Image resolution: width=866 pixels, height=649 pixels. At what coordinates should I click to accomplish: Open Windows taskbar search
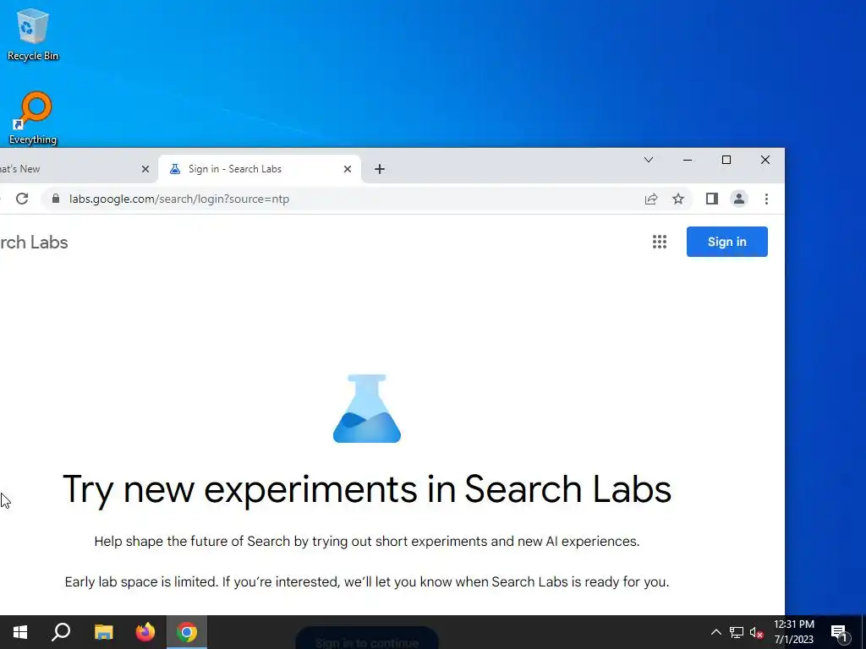[61, 632]
